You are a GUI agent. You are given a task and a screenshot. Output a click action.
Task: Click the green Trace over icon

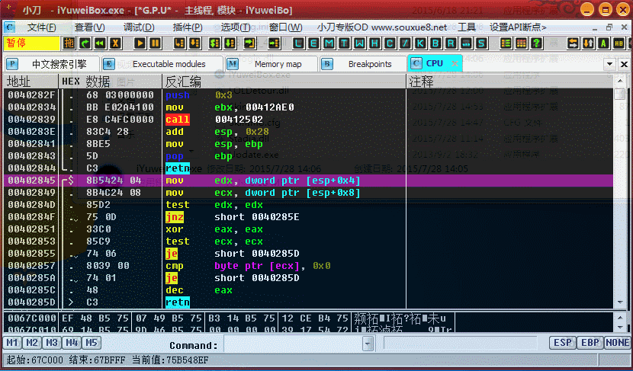[230, 43]
